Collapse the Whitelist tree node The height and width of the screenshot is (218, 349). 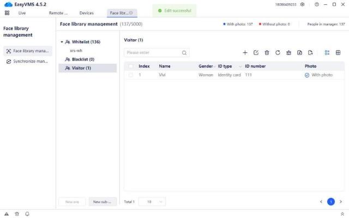(62, 42)
